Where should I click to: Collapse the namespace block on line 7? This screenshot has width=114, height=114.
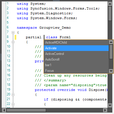click(13, 32)
